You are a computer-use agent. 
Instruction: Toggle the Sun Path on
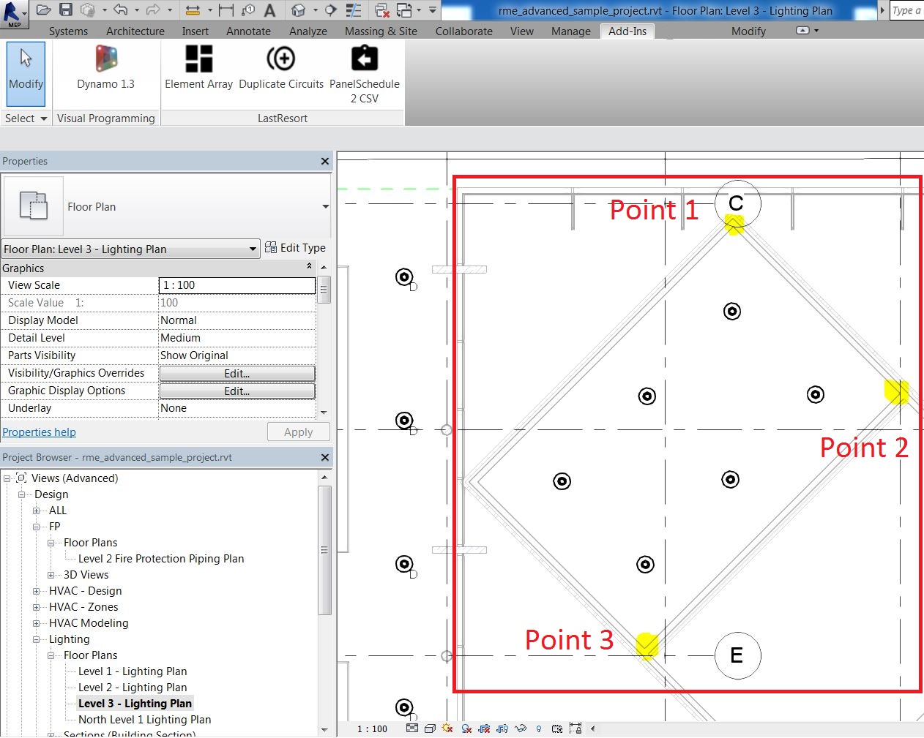(x=447, y=728)
